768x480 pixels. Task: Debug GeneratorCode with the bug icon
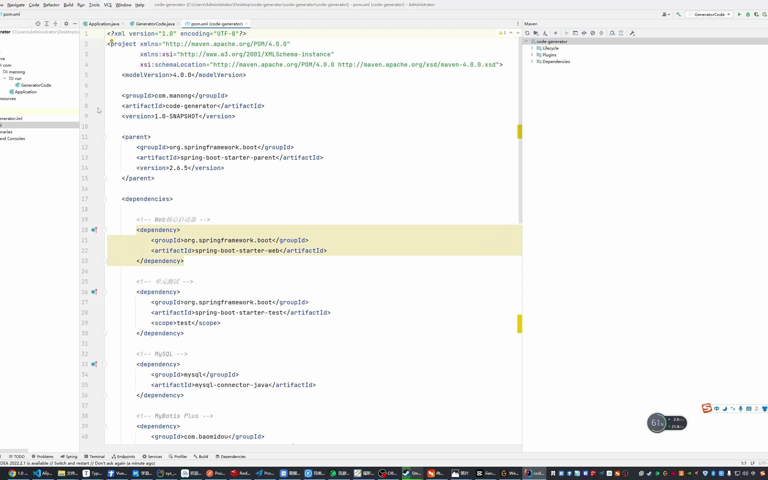click(748, 14)
